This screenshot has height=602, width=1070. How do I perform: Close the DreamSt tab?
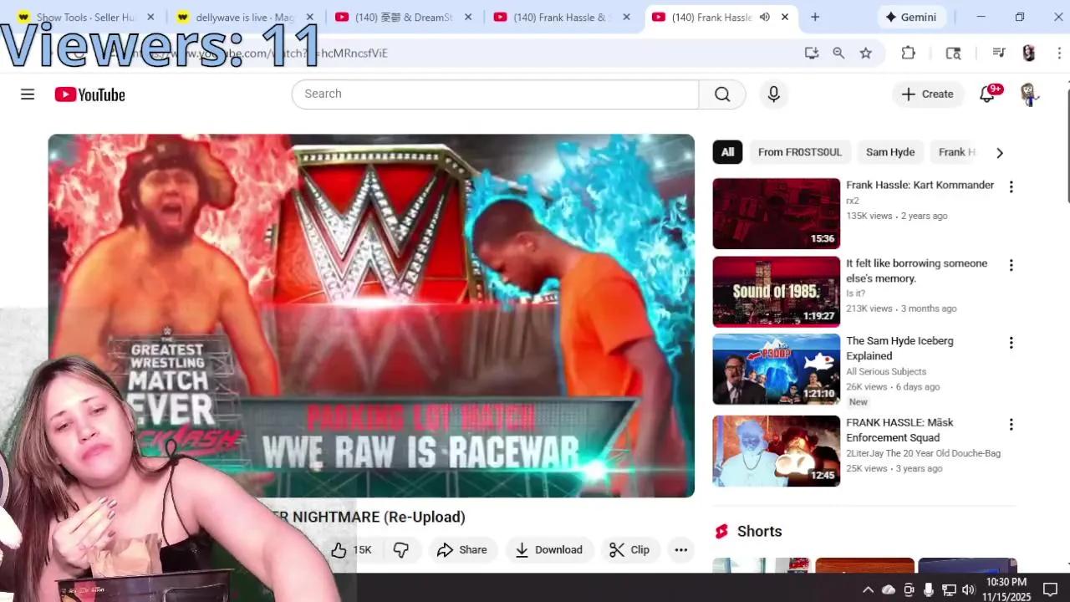[468, 17]
